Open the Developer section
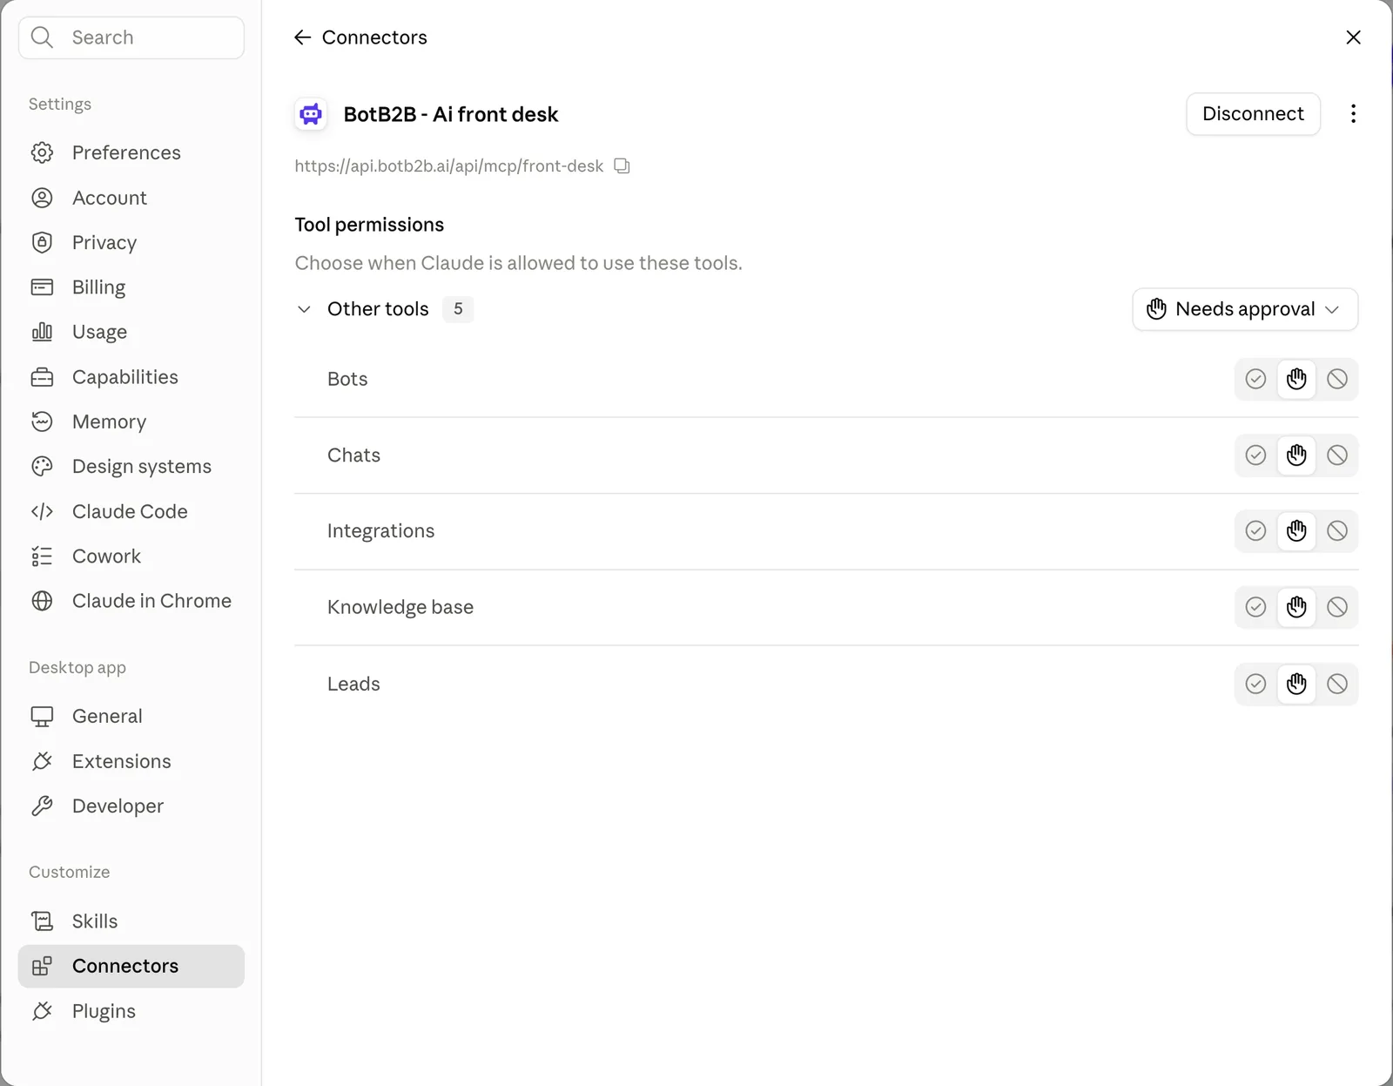This screenshot has width=1393, height=1086. (131, 806)
